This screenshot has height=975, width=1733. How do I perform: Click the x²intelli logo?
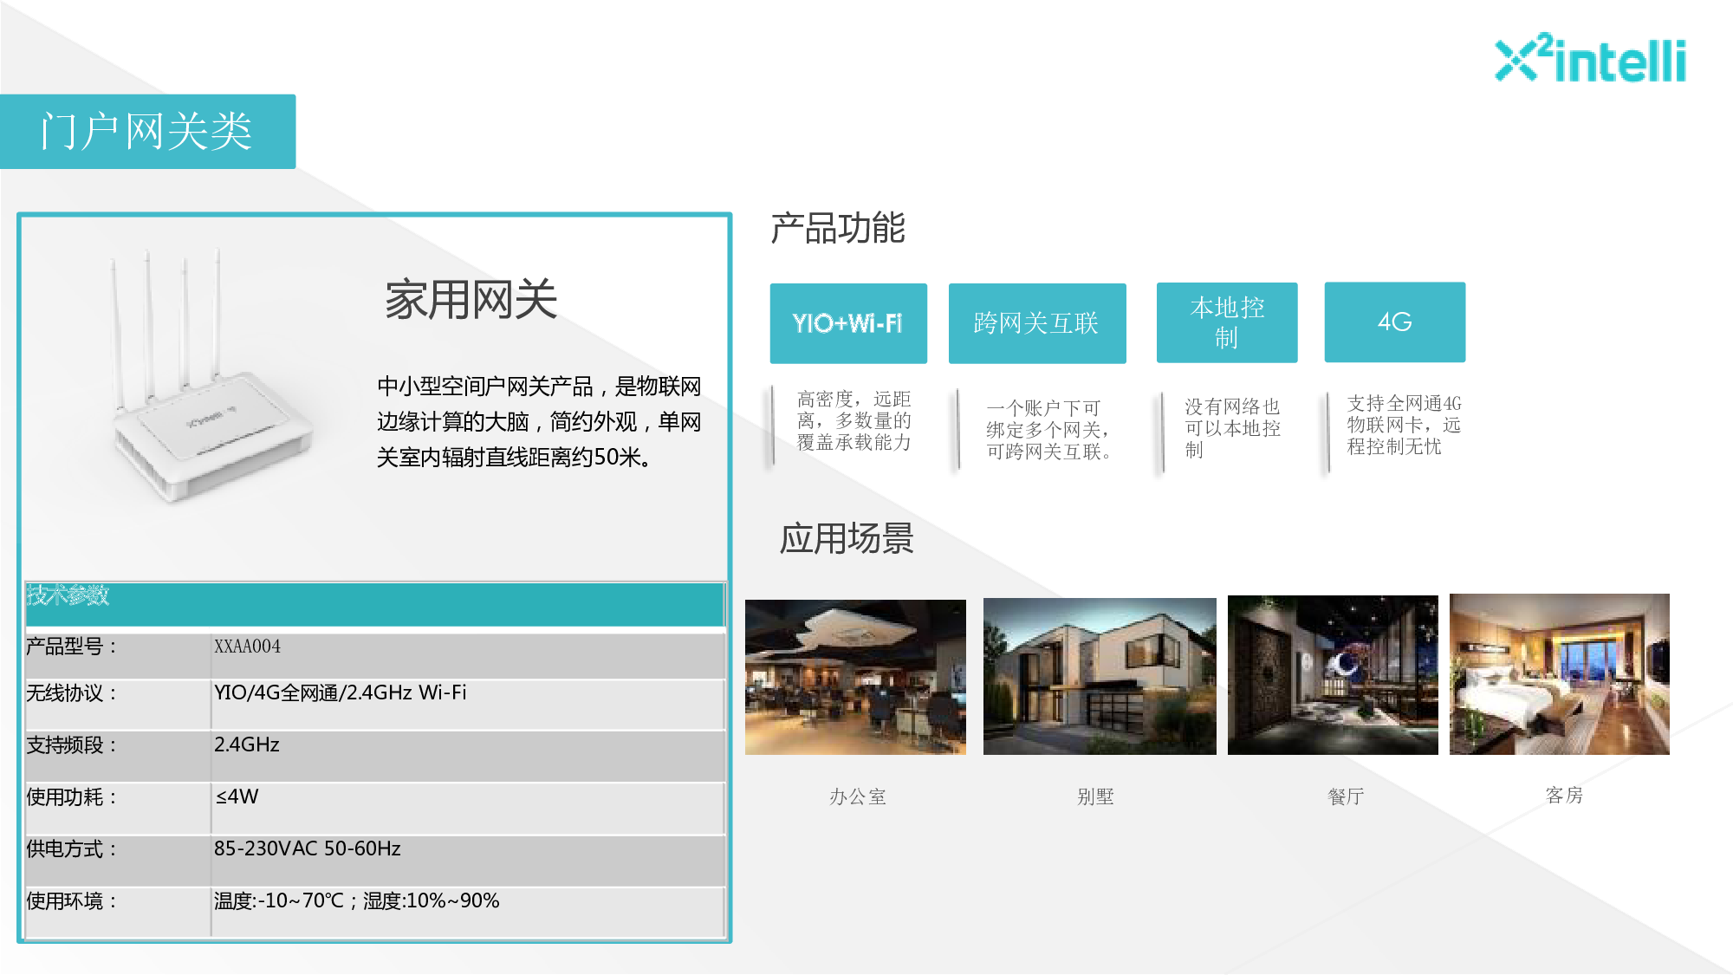(x=1591, y=59)
